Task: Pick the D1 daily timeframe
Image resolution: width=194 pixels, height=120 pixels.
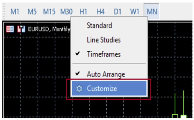Action: click(117, 12)
